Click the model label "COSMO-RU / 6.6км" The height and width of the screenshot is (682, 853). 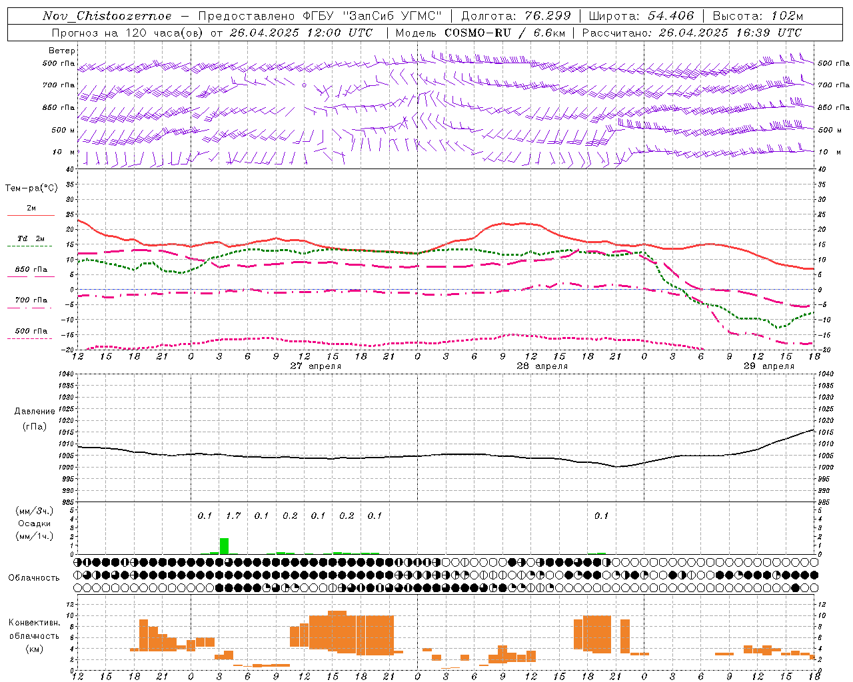pos(504,33)
